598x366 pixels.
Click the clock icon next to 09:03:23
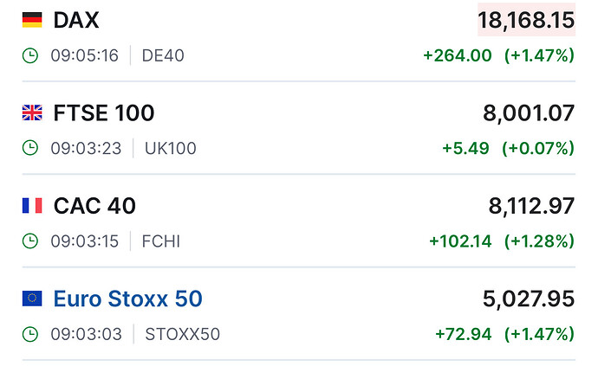(x=30, y=148)
